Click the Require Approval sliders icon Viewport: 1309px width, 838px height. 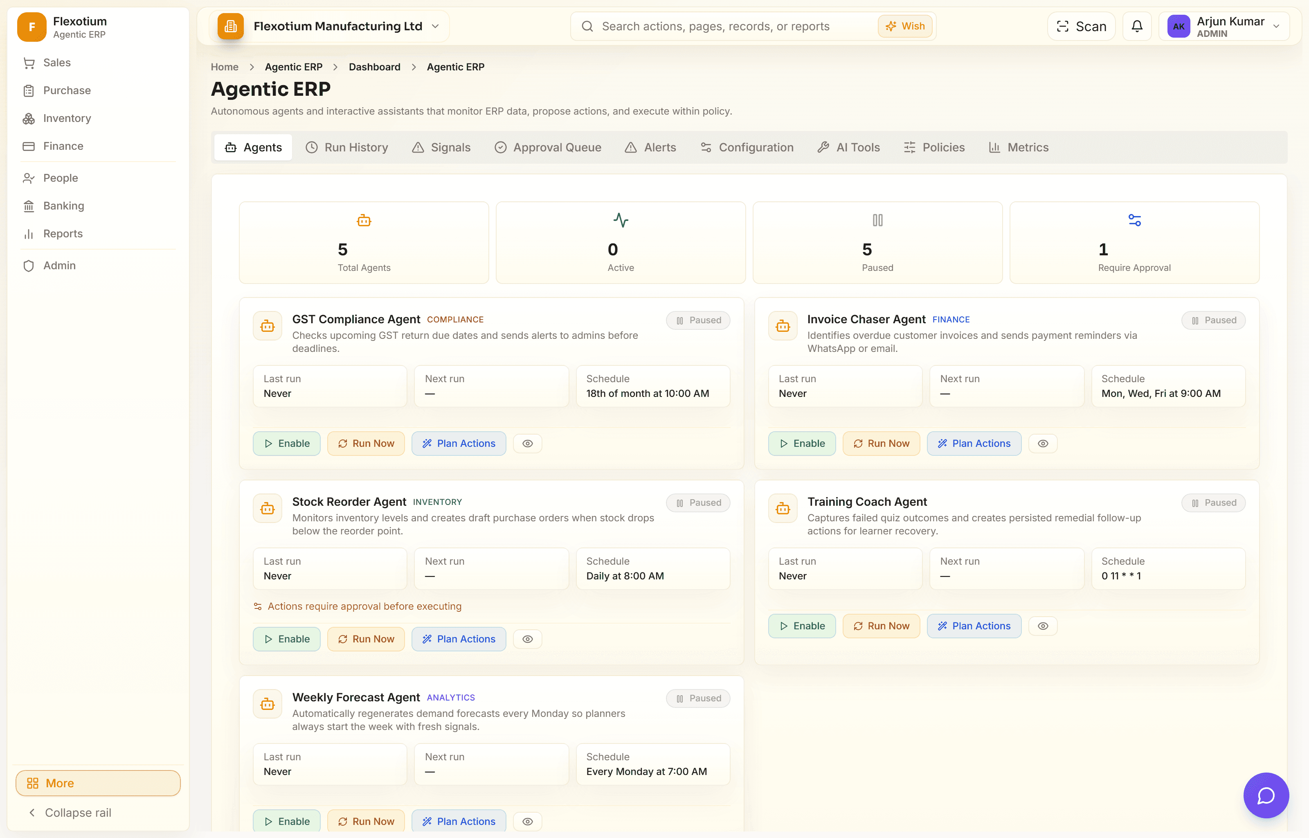(1134, 221)
